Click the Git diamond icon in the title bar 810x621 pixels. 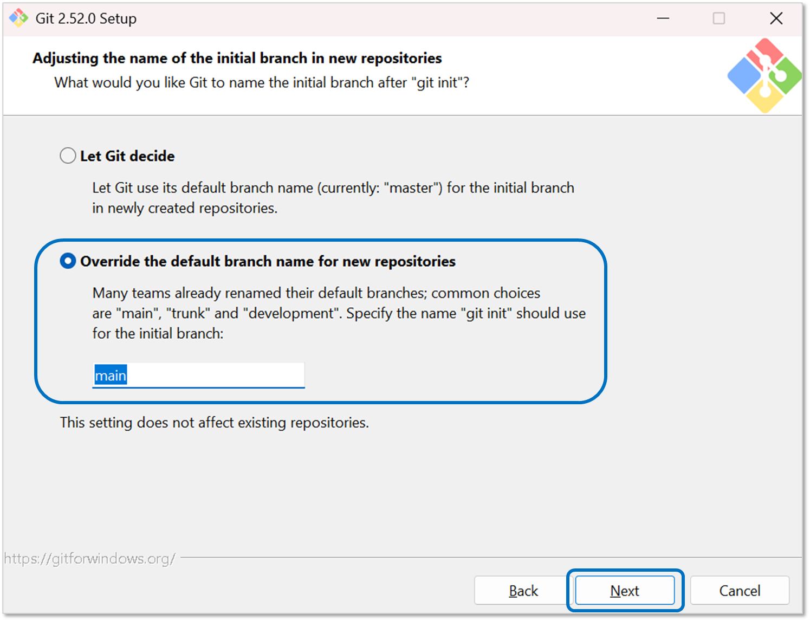click(x=18, y=18)
